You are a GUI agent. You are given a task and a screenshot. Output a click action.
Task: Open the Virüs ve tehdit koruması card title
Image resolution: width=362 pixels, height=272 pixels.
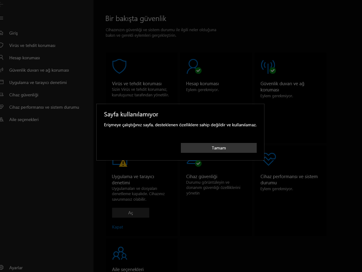pyautogui.click(x=137, y=84)
